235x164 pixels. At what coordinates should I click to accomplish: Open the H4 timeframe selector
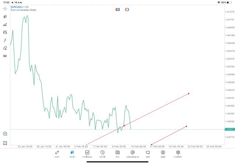click(x=5, y=56)
